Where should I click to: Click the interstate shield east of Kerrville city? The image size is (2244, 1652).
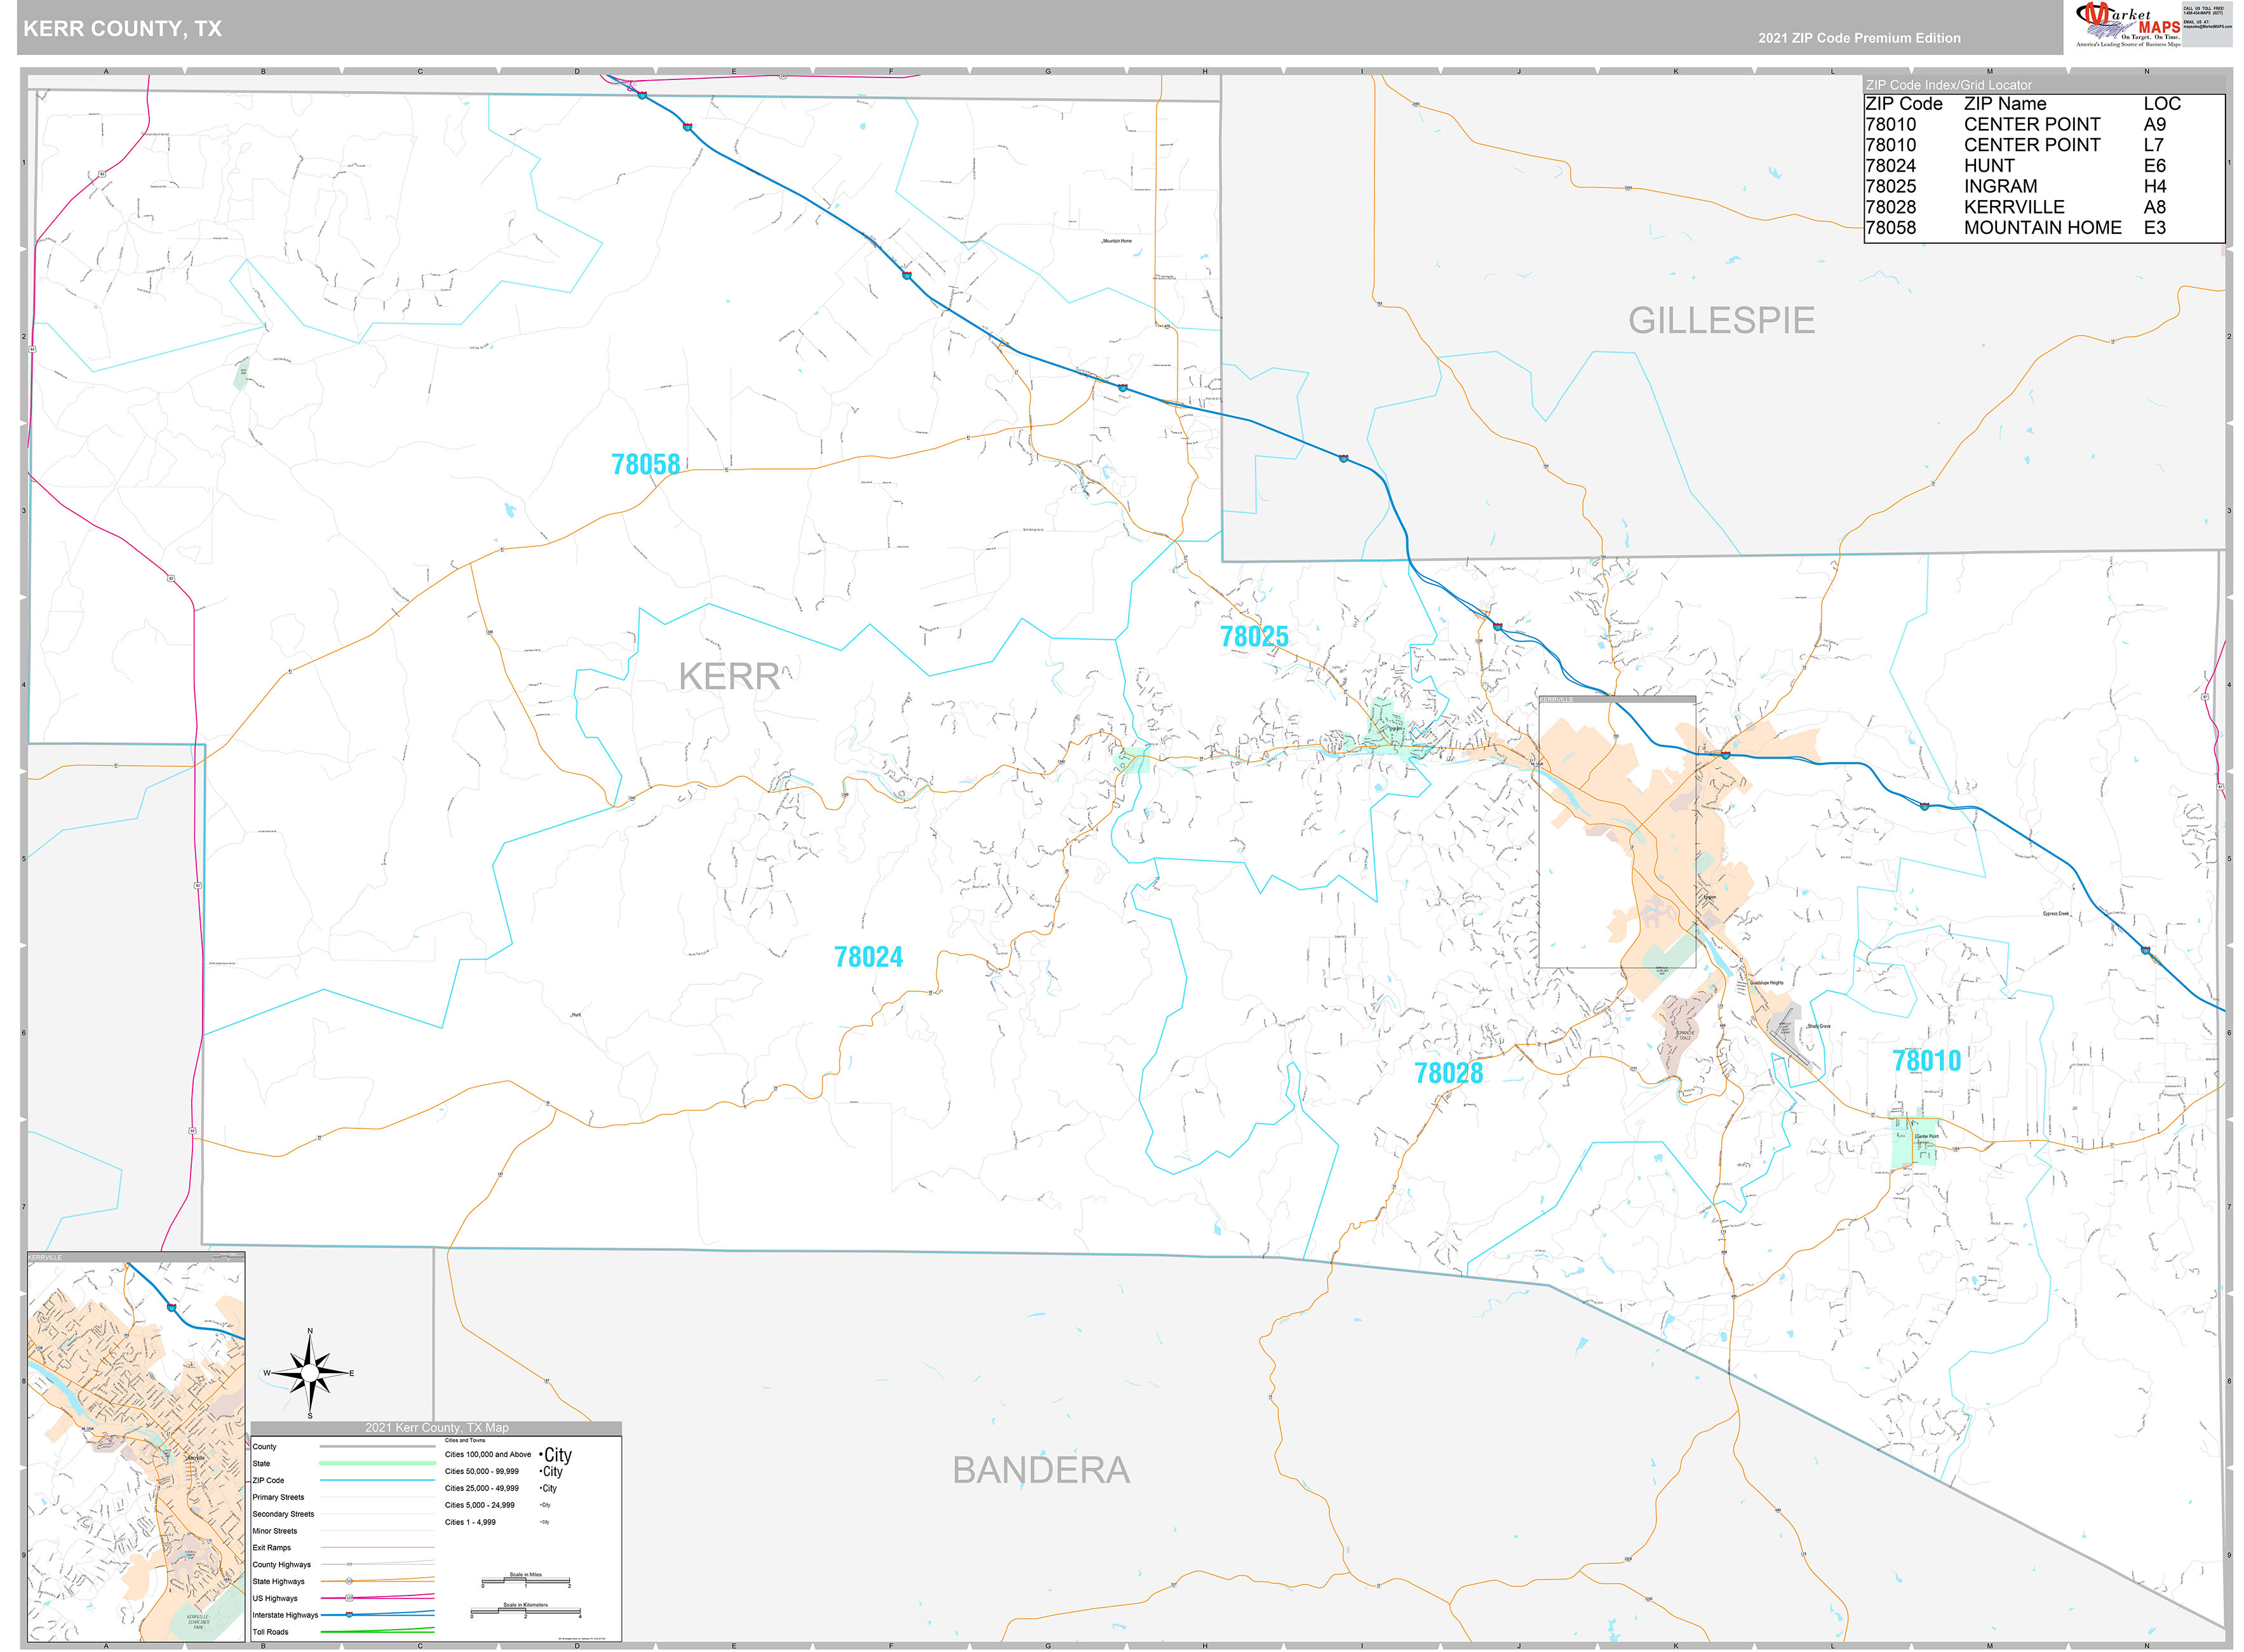click(1725, 754)
